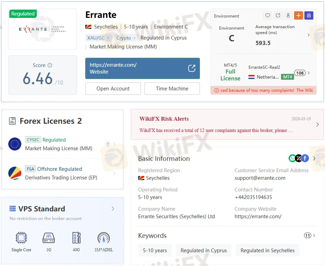The image size is (325, 266).
Task: Visit the errante.com Website button
Action: coord(142,68)
